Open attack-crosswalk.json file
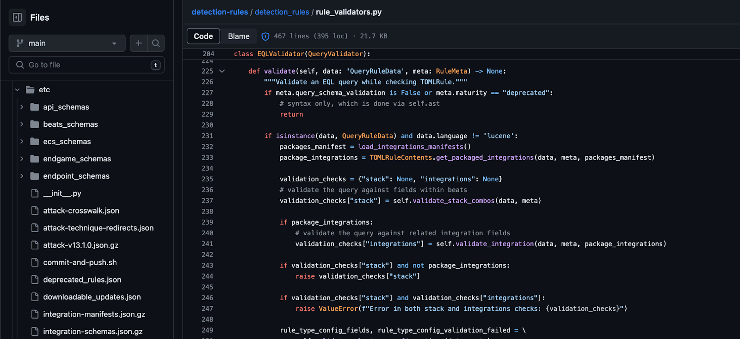740x339 pixels. [81, 211]
